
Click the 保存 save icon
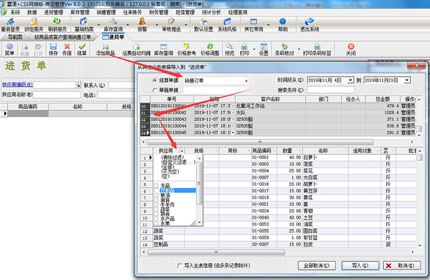click(x=53, y=46)
